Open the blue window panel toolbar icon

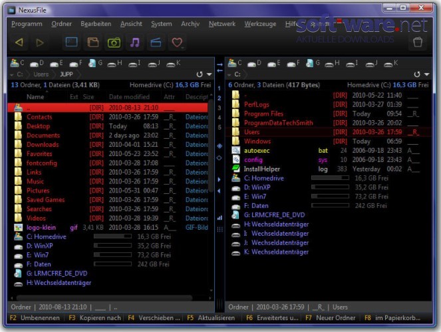(x=71, y=42)
